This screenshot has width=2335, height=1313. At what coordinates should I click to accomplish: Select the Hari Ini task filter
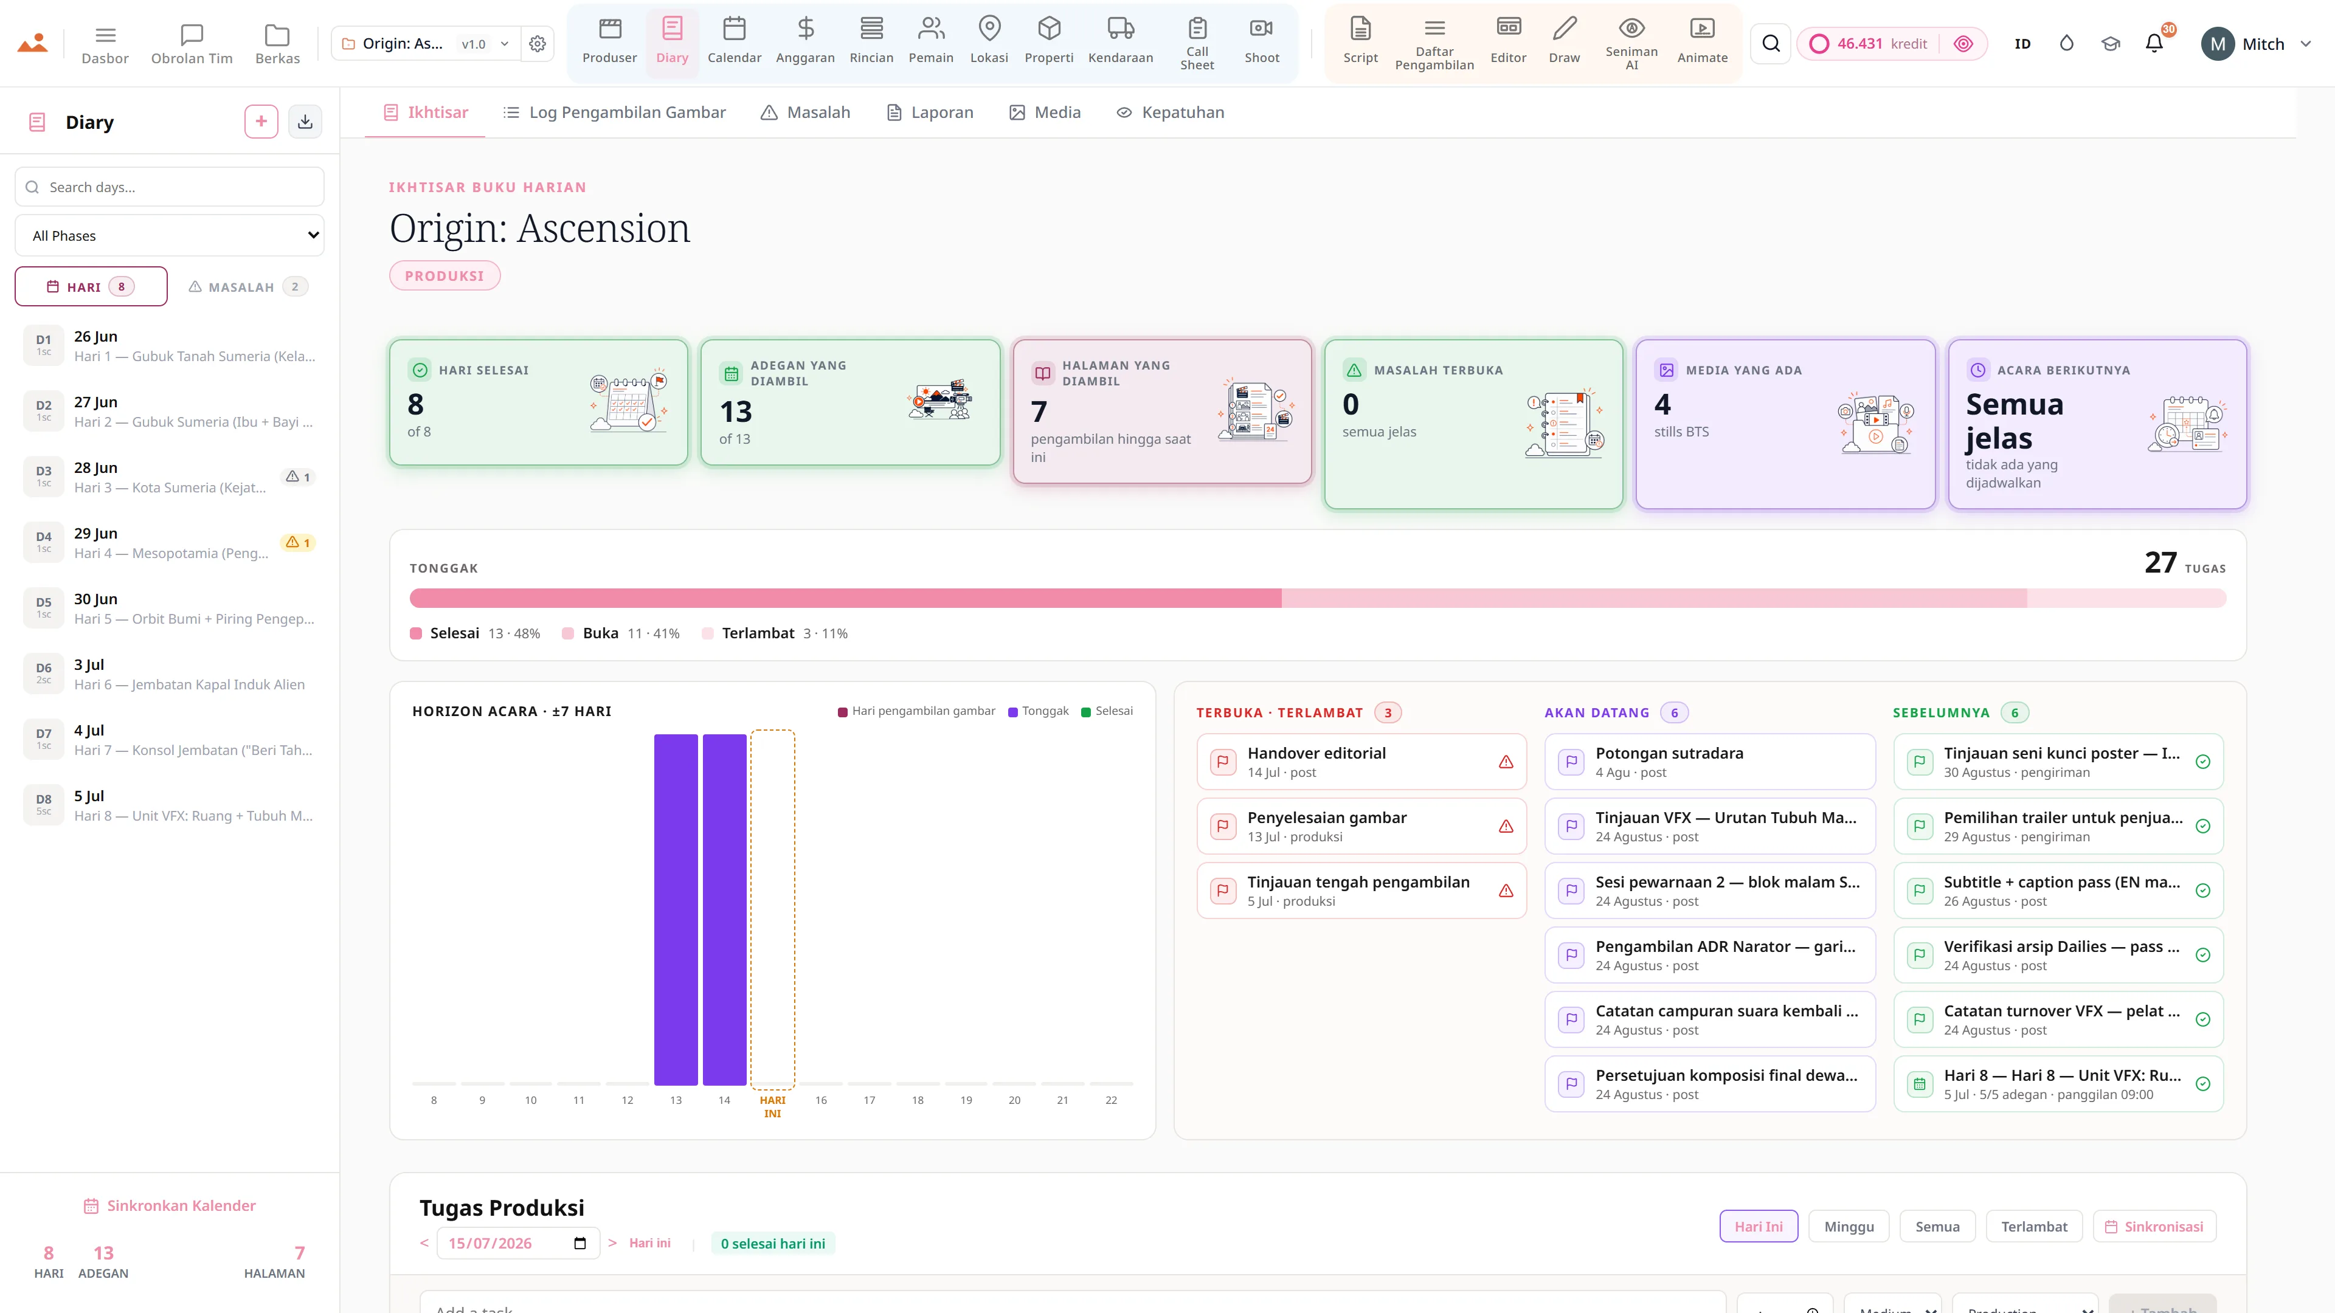click(x=1757, y=1226)
